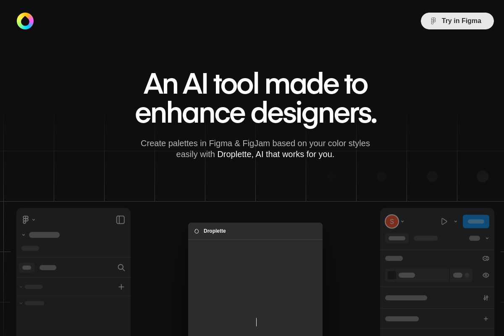504x336 pixels.
Task: Click the dark color swatch in right panel
Action: [x=392, y=275]
